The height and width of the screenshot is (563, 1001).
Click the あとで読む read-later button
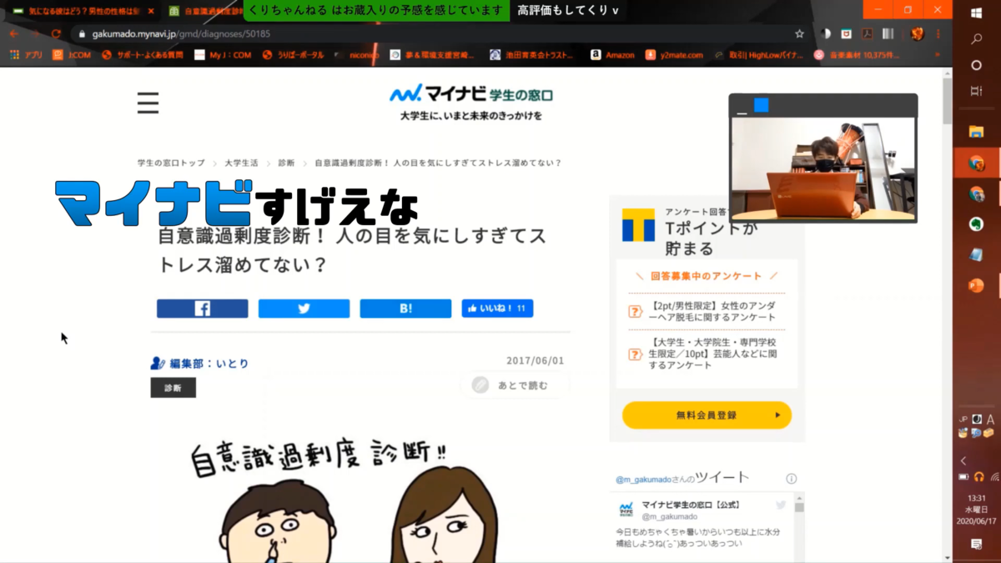click(514, 385)
